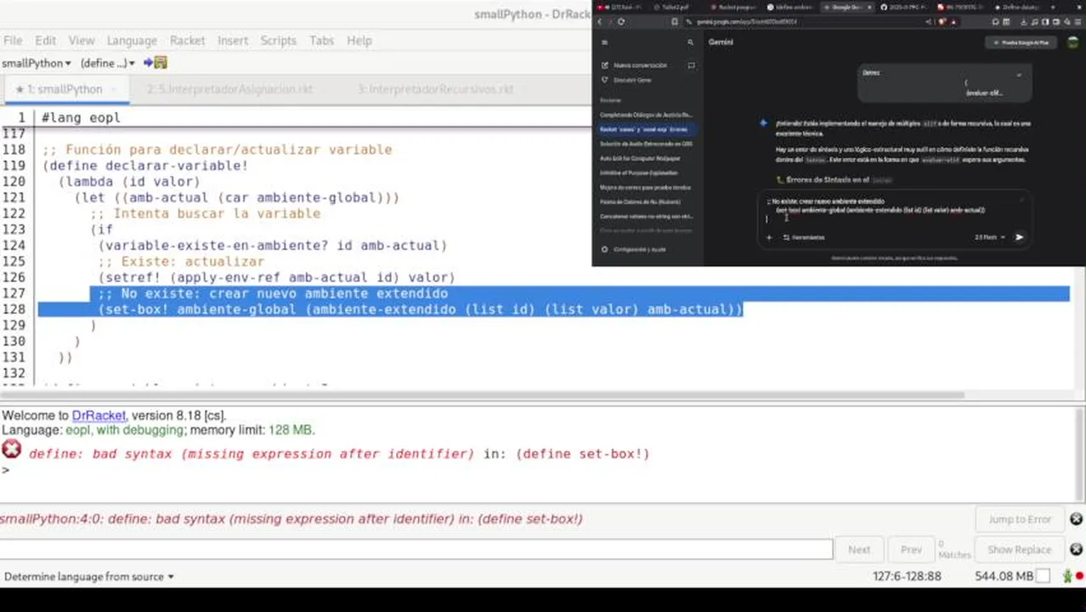Open the Tabs menu

(321, 40)
